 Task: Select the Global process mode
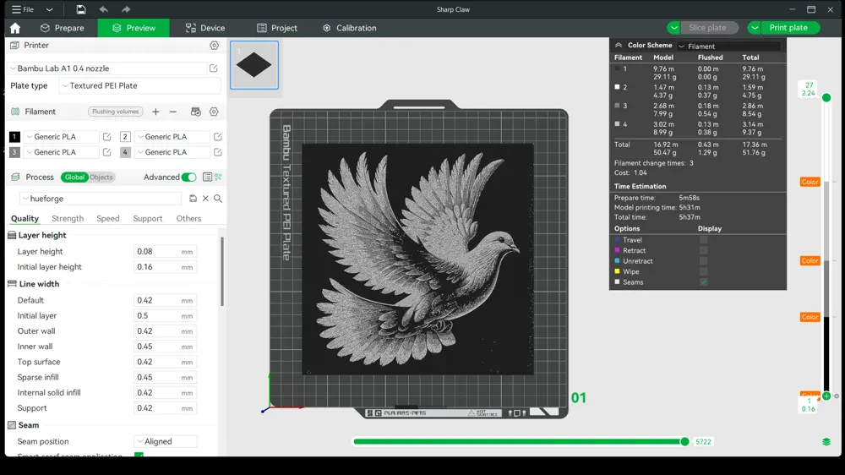pos(74,177)
